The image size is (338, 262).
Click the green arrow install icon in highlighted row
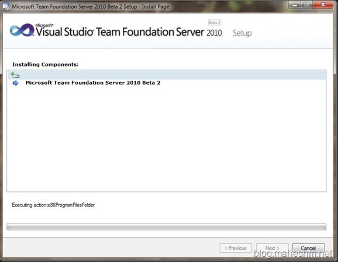click(x=15, y=75)
